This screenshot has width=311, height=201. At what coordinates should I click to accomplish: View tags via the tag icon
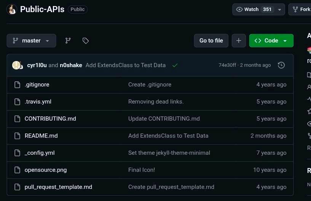[x=86, y=41]
